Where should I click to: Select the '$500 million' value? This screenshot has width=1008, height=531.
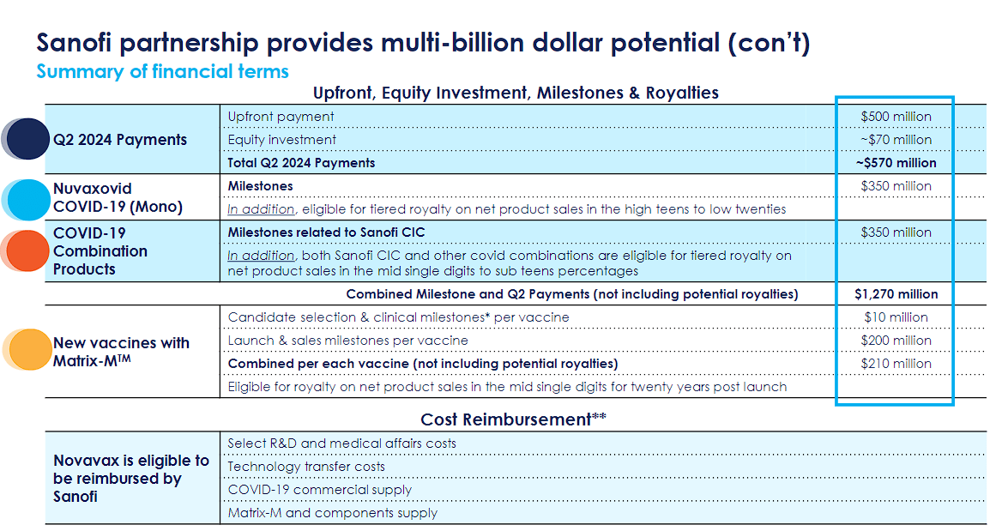896,117
